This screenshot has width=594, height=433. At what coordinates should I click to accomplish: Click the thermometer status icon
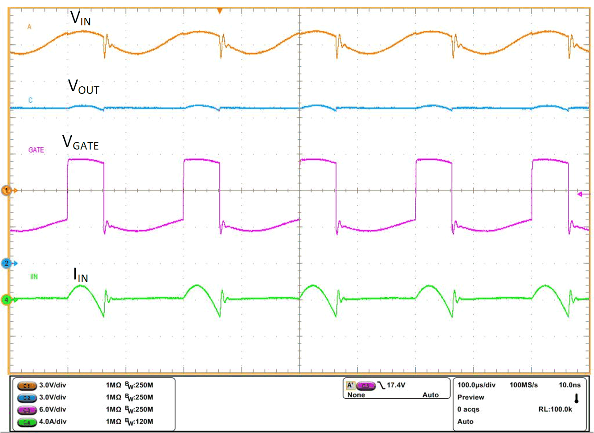[x=577, y=398]
